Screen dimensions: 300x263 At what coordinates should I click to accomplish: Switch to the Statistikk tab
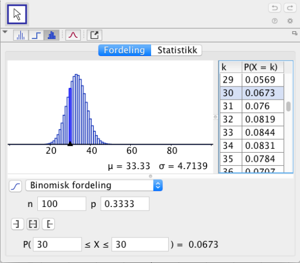point(177,50)
